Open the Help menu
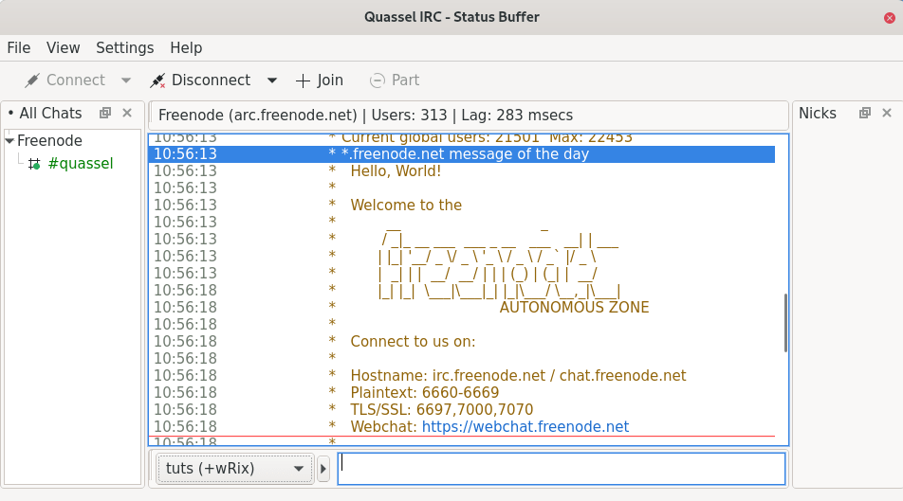 click(186, 47)
